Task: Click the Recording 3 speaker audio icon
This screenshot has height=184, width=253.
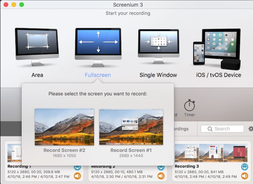Action: tap(244, 176)
